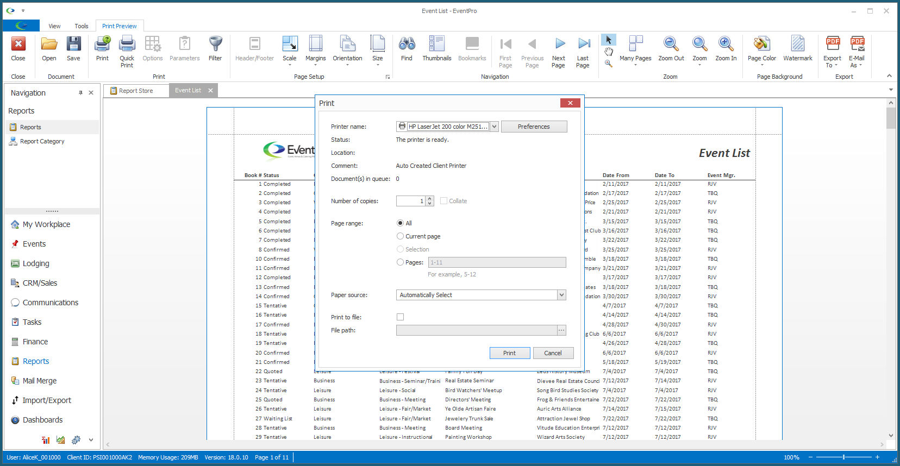The width and height of the screenshot is (900, 466).
Task: Open the Paper source dropdown
Action: click(x=562, y=295)
